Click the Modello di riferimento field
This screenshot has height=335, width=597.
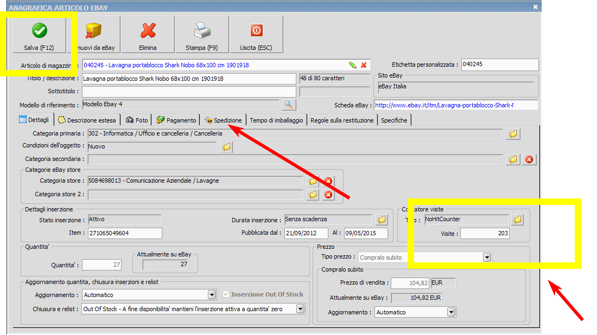click(181, 105)
